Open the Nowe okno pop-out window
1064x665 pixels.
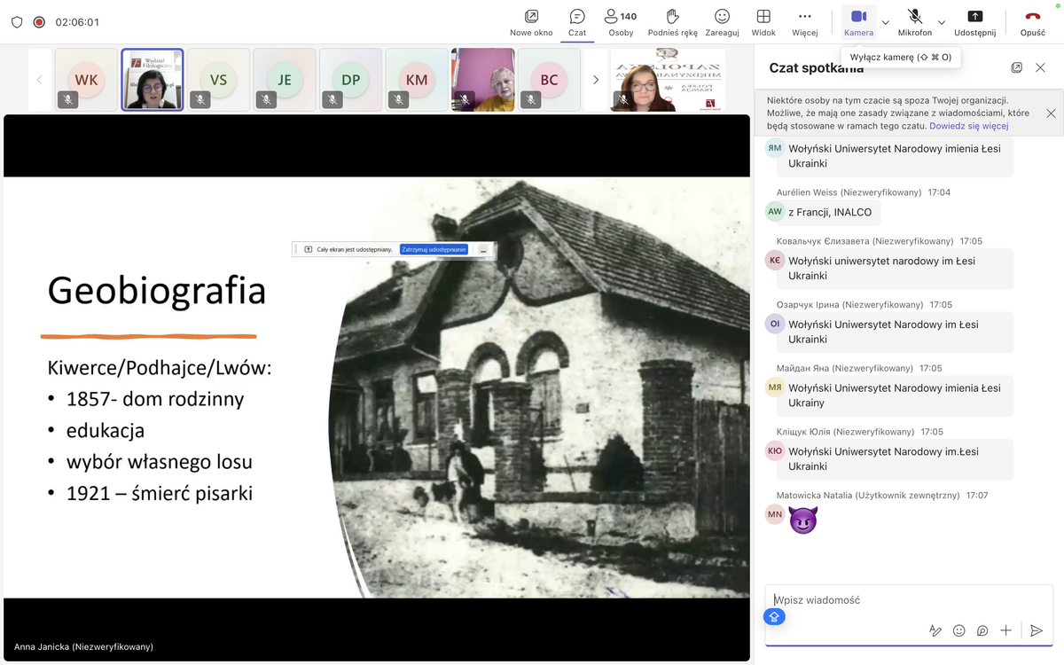point(531,21)
